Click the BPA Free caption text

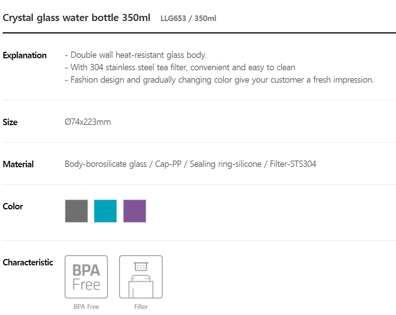tap(86, 307)
